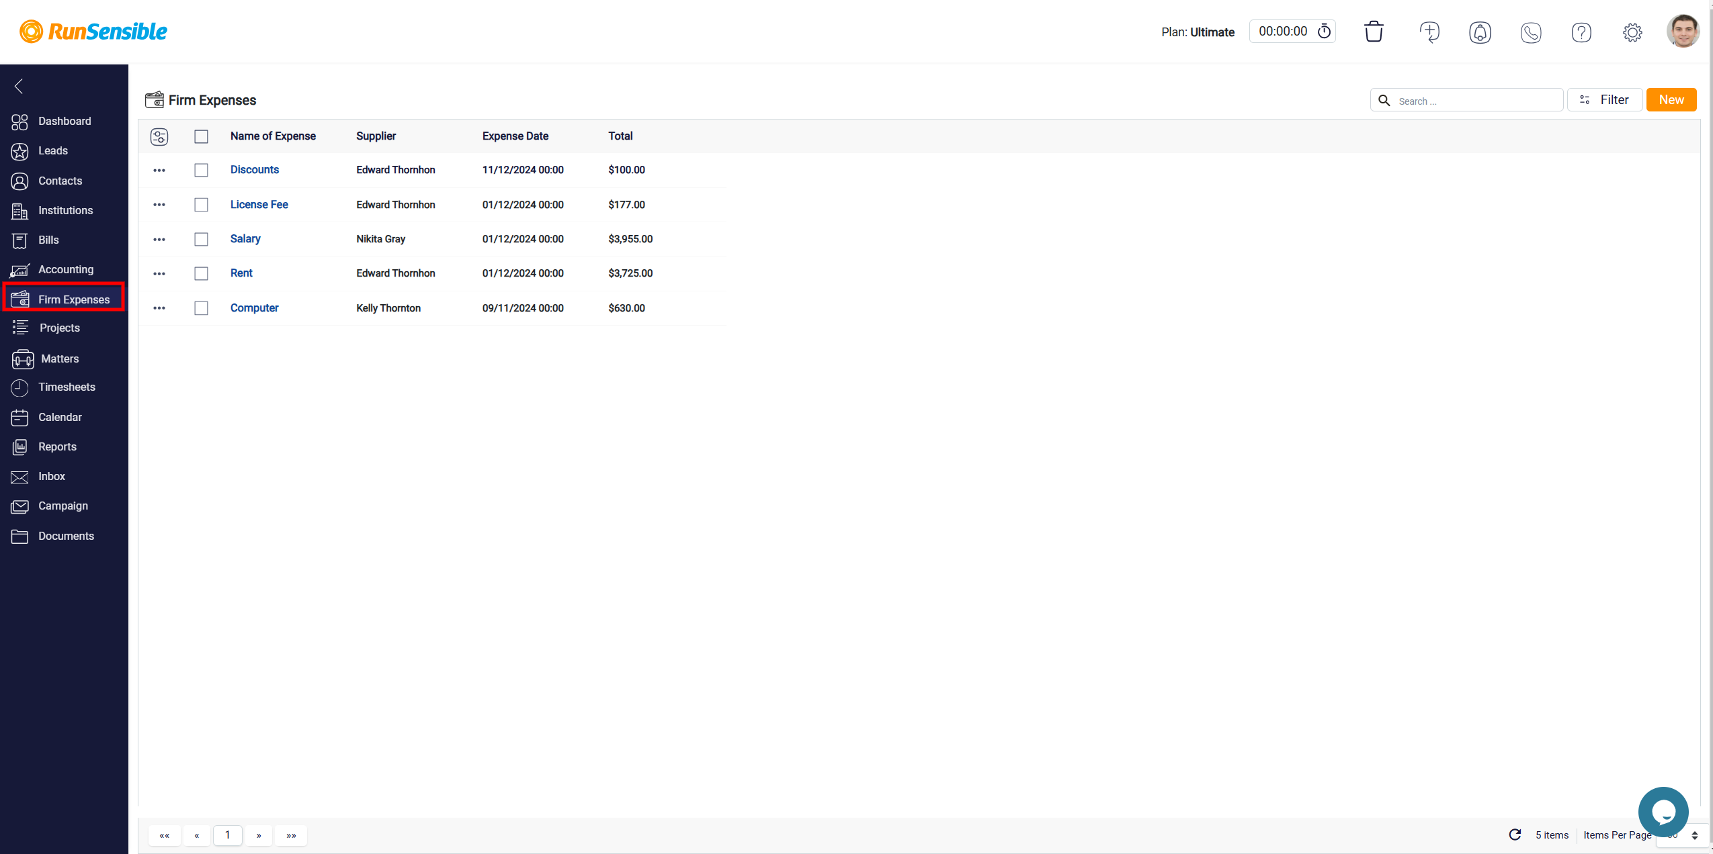Click the trash/delete icon
Image resolution: width=1713 pixels, height=854 pixels.
tap(1376, 31)
